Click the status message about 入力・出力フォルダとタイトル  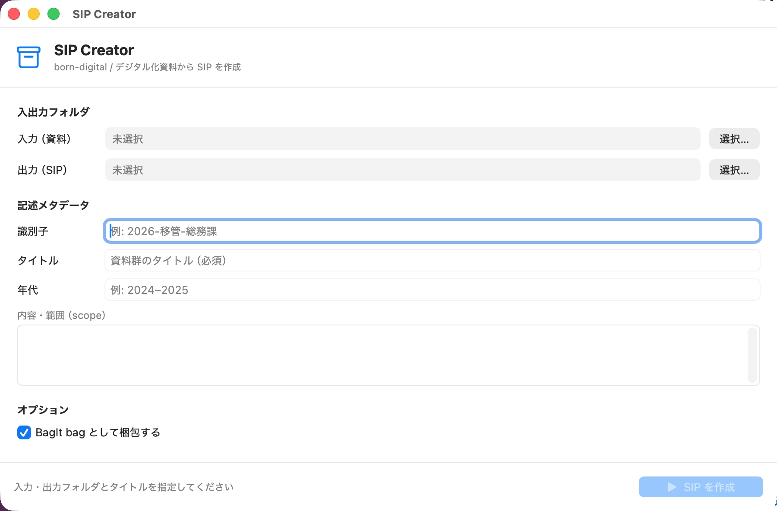[x=124, y=487]
